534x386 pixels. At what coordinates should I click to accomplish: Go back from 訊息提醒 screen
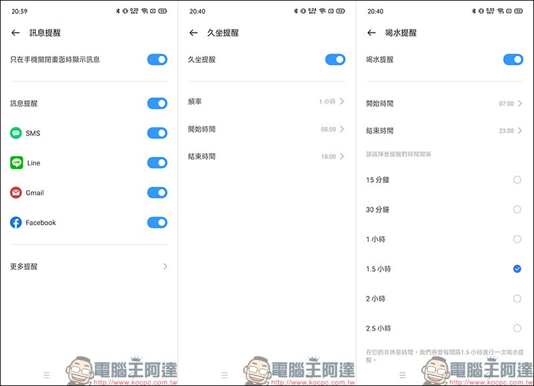(x=15, y=33)
